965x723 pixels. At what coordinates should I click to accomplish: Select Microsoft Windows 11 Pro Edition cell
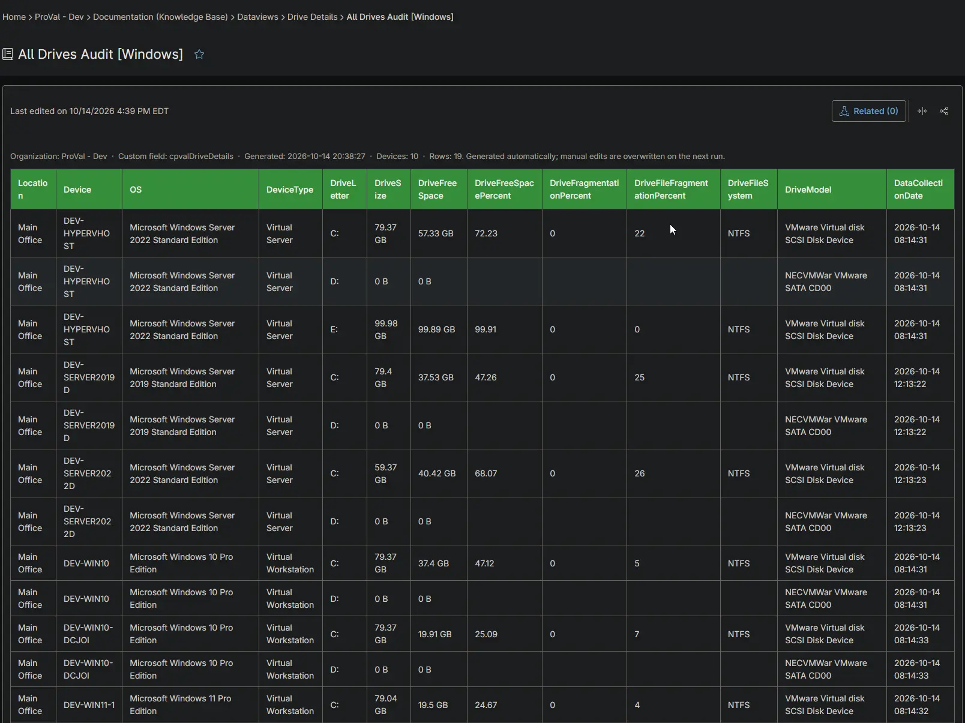(x=190, y=705)
